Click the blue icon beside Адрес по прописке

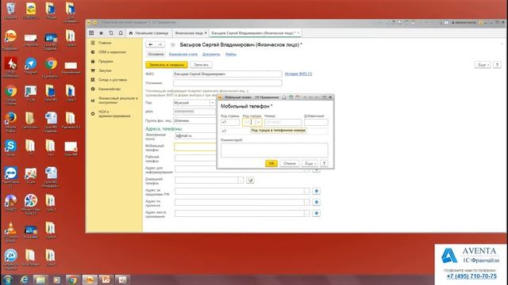[x=316, y=203]
